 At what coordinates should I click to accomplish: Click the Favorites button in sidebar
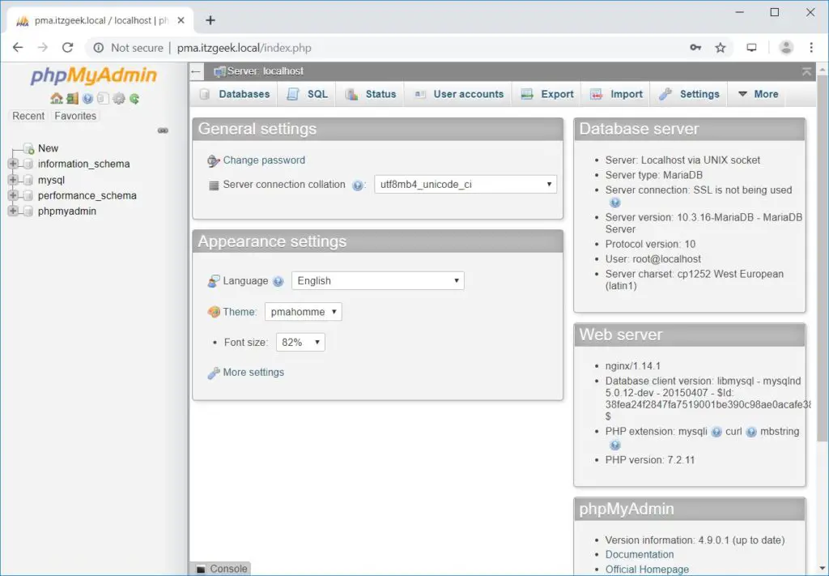pos(75,117)
